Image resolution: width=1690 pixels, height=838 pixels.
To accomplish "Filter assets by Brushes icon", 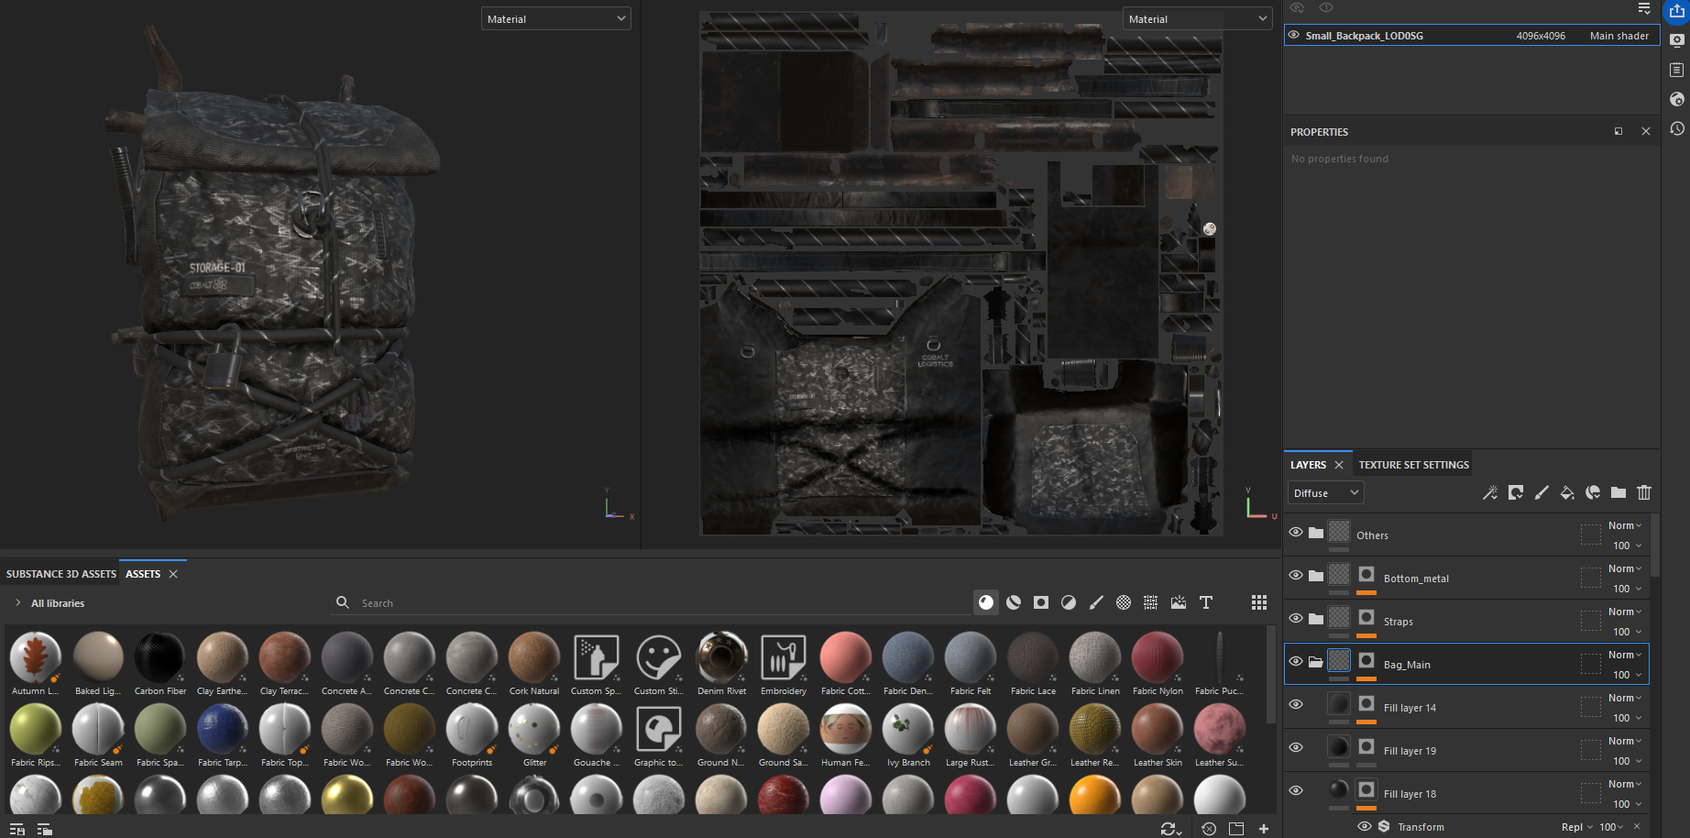I will tap(1096, 602).
